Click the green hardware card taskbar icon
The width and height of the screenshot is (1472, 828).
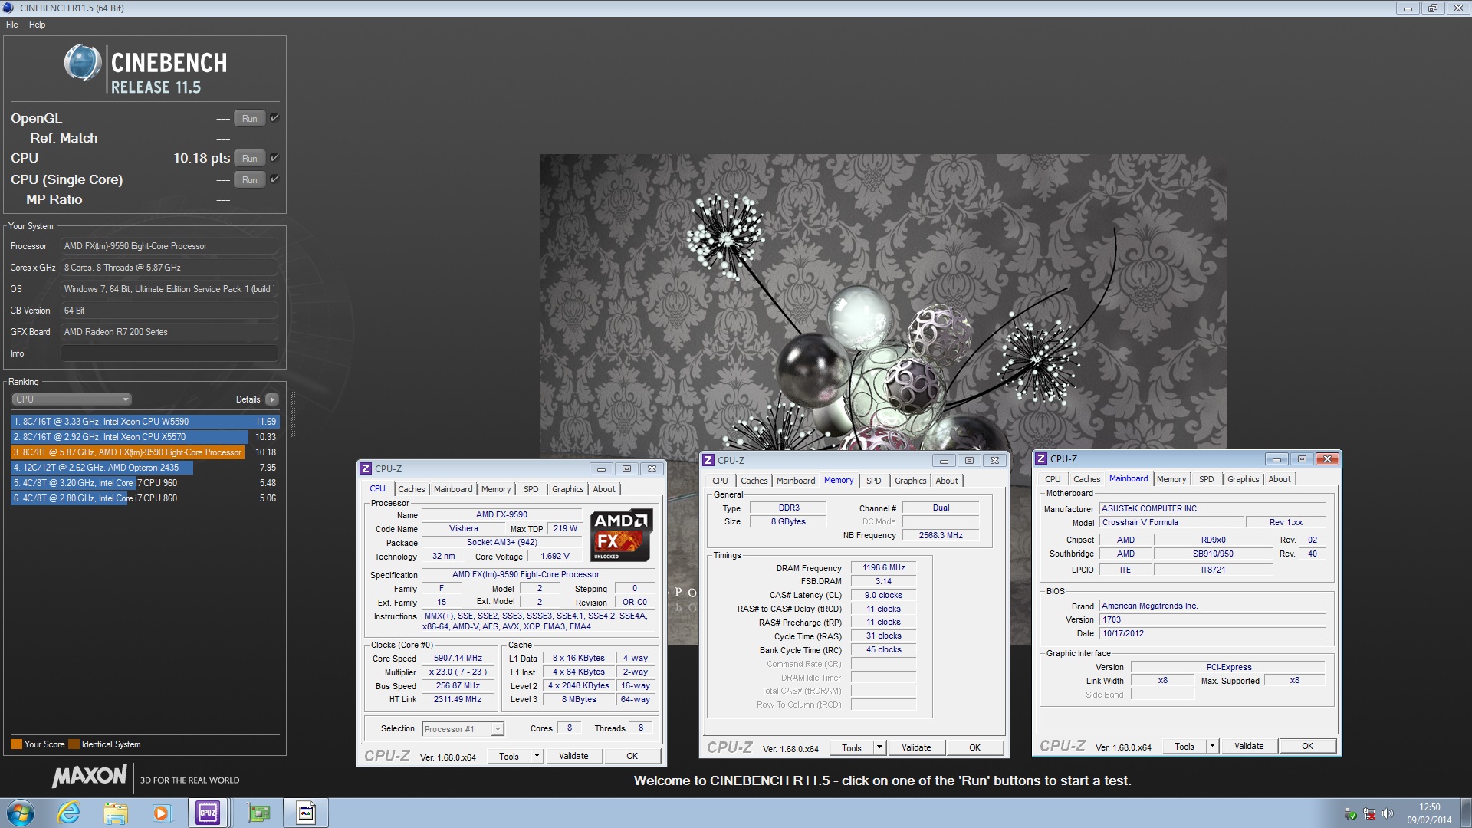(259, 813)
